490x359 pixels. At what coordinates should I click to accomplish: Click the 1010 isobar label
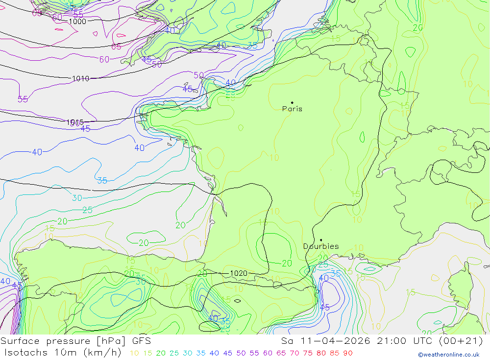click(x=81, y=78)
